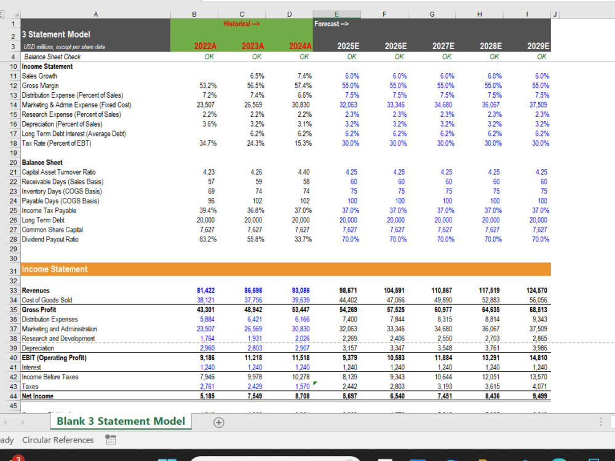Select row 44 header
Viewport: 615px width, 461px height.
(x=14, y=396)
